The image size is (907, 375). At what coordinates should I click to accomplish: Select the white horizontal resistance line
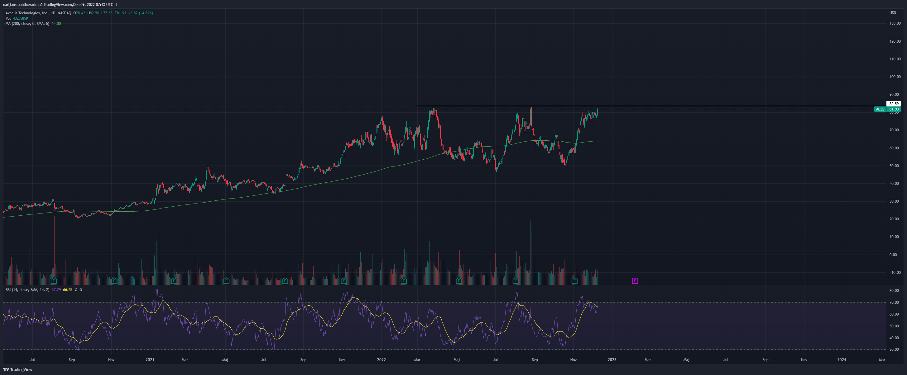point(651,106)
